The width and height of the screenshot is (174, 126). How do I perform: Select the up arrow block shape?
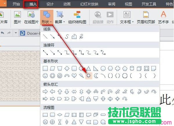click(60, 92)
